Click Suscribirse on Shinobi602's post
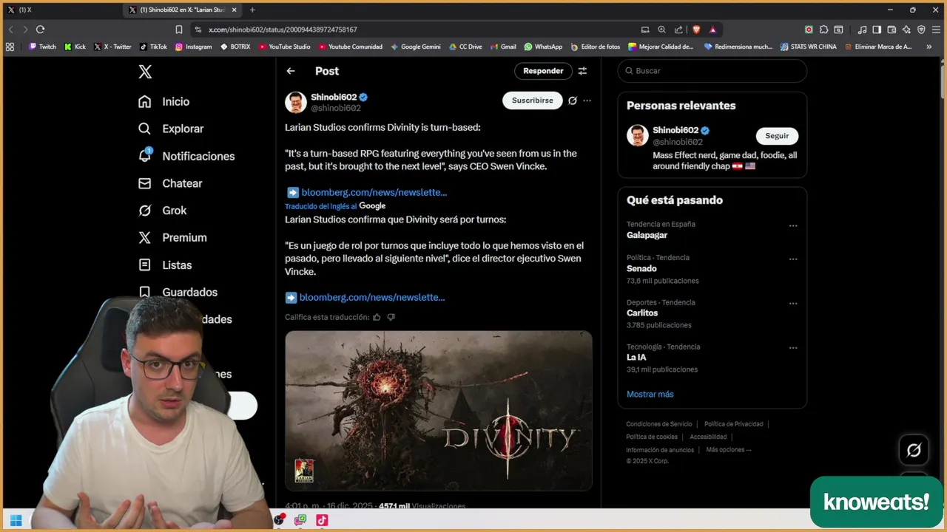The width and height of the screenshot is (947, 532). (532, 100)
